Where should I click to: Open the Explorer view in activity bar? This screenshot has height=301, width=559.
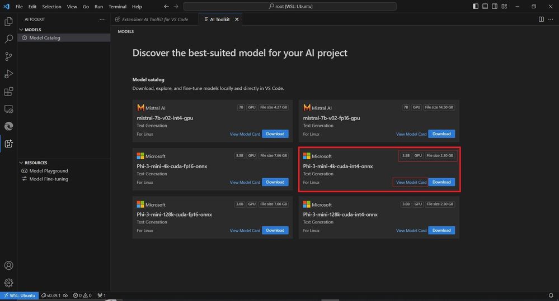pyautogui.click(x=8, y=21)
